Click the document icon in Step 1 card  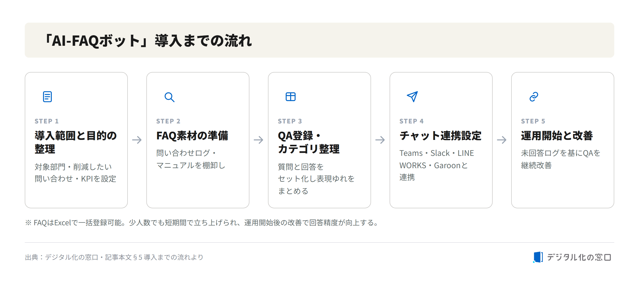(x=47, y=97)
